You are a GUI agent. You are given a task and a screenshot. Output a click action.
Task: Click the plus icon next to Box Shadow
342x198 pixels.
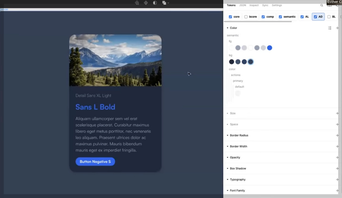pyautogui.click(x=337, y=168)
